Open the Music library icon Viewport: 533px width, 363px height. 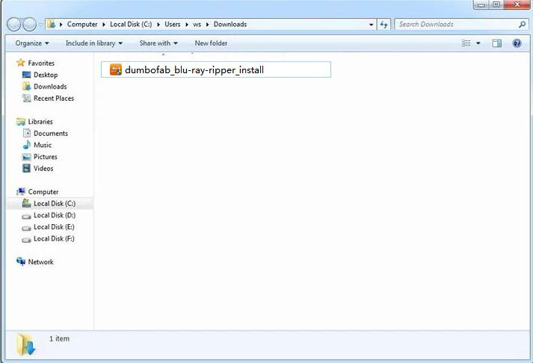27,145
